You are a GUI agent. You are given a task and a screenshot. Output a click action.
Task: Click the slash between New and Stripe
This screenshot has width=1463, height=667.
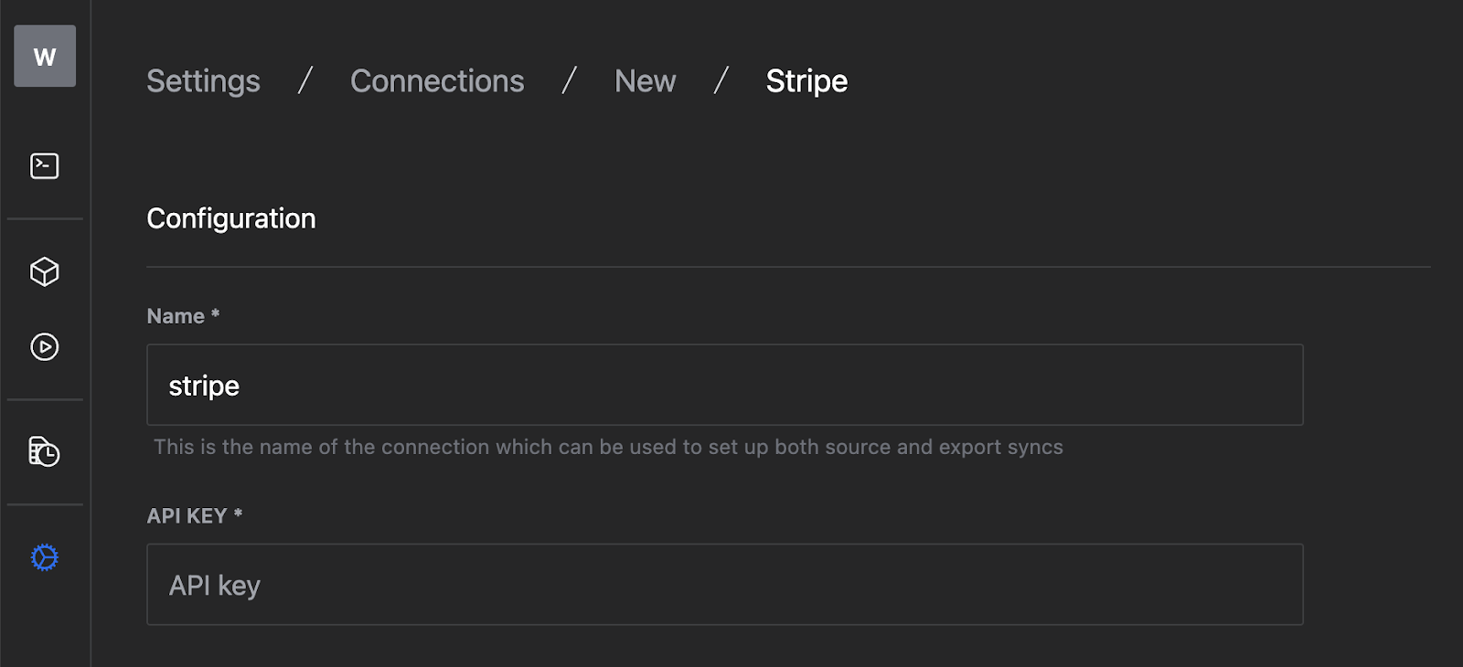tap(721, 81)
